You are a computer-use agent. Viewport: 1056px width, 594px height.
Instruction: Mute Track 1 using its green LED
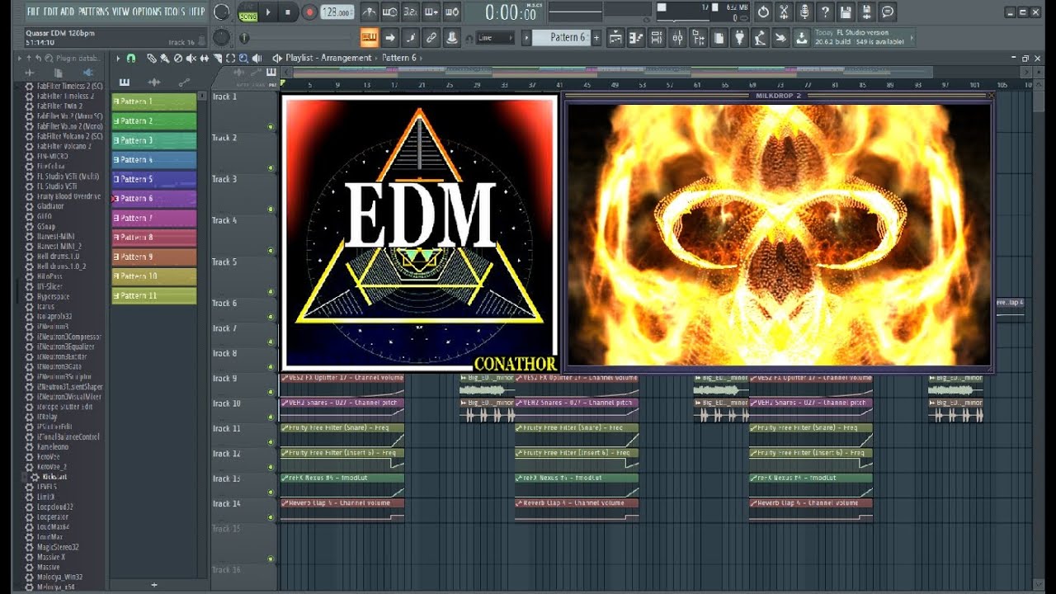point(271,127)
